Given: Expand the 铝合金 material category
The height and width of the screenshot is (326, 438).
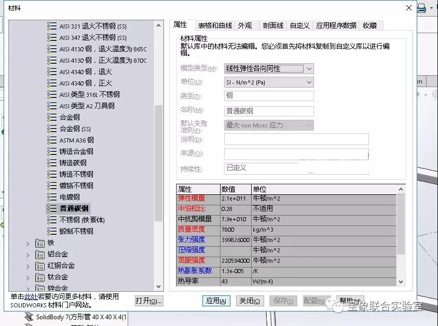Looking at the screenshot, I should pyautogui.click(x=28, y=255).
